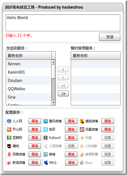Click the 人人网 (Renren) service icon

point(9,121)
